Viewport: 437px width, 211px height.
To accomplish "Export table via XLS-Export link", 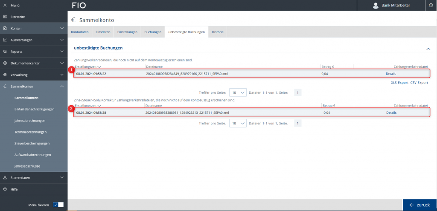I will tap(399, 83).
